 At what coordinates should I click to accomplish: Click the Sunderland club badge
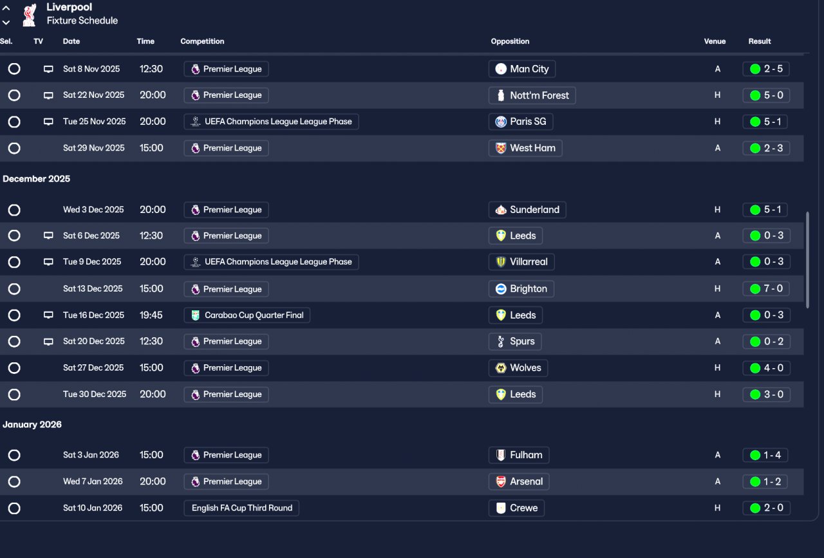point(501,210)
